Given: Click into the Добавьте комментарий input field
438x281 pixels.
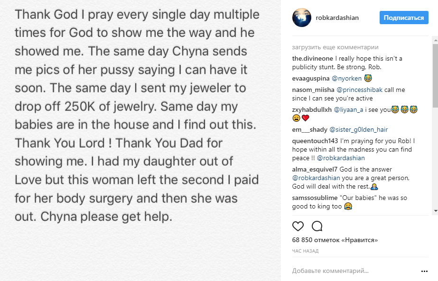Looking at the screenshot, I should (351, 272).
